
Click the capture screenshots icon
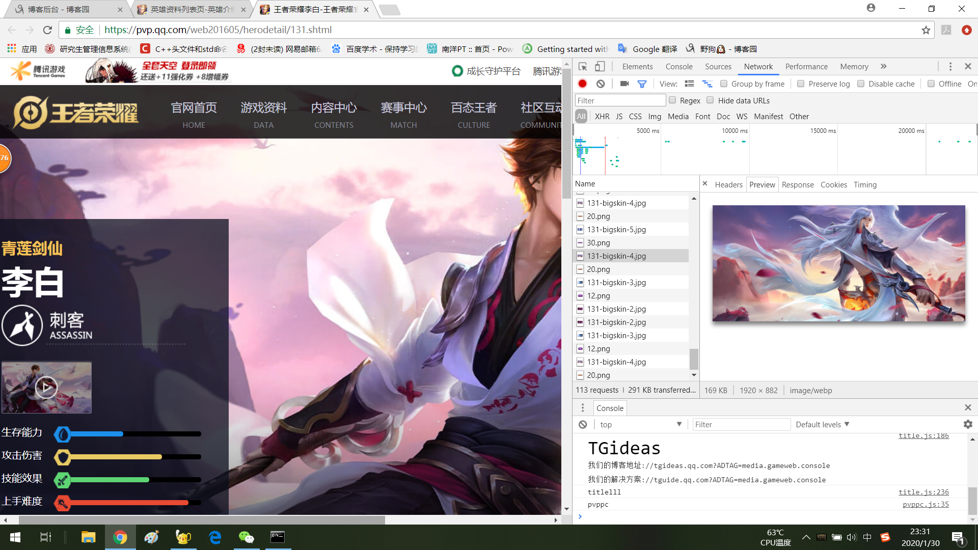[x=624, y=84]
